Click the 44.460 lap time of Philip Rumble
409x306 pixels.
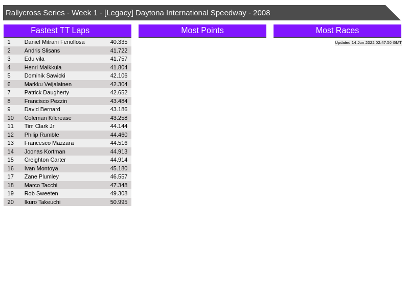pos(119,135)
